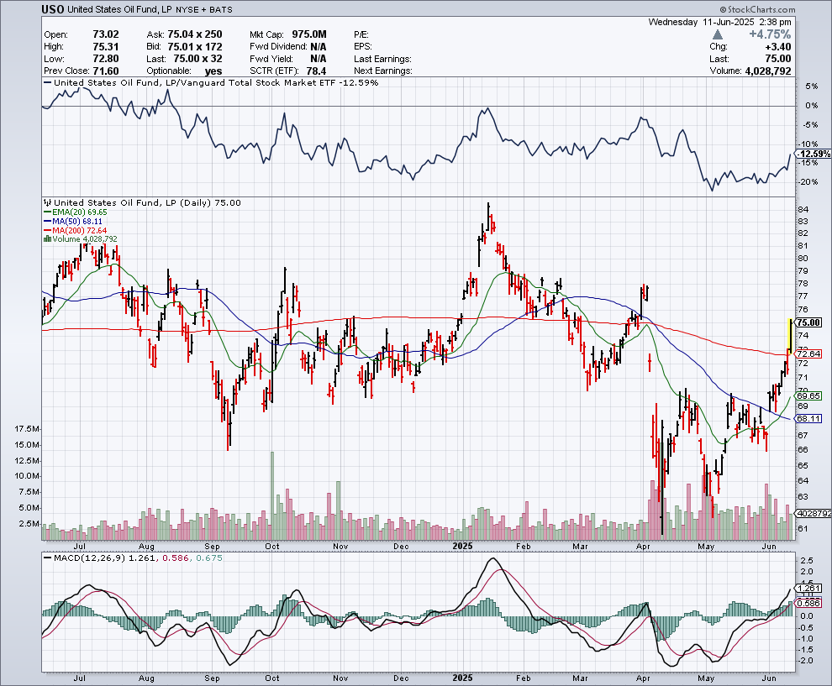The width and height of the screenshot is (832, 686).
Task: Click the SCTR (ETF) value 78.4
Action: (x=316, y=71)
